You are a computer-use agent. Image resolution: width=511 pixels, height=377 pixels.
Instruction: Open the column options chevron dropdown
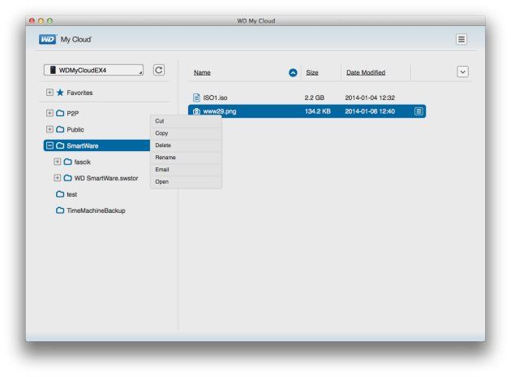(462, 71)
